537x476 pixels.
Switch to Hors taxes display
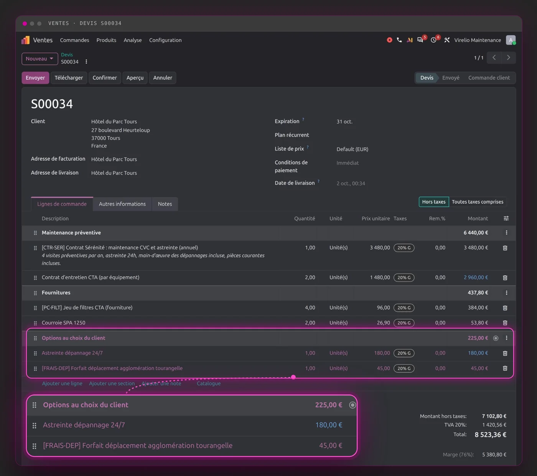coord(434,202)
